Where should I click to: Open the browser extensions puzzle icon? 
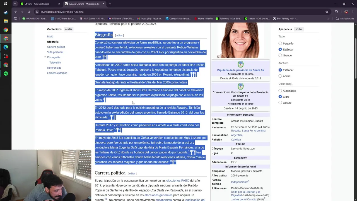(x=336, y=12)
